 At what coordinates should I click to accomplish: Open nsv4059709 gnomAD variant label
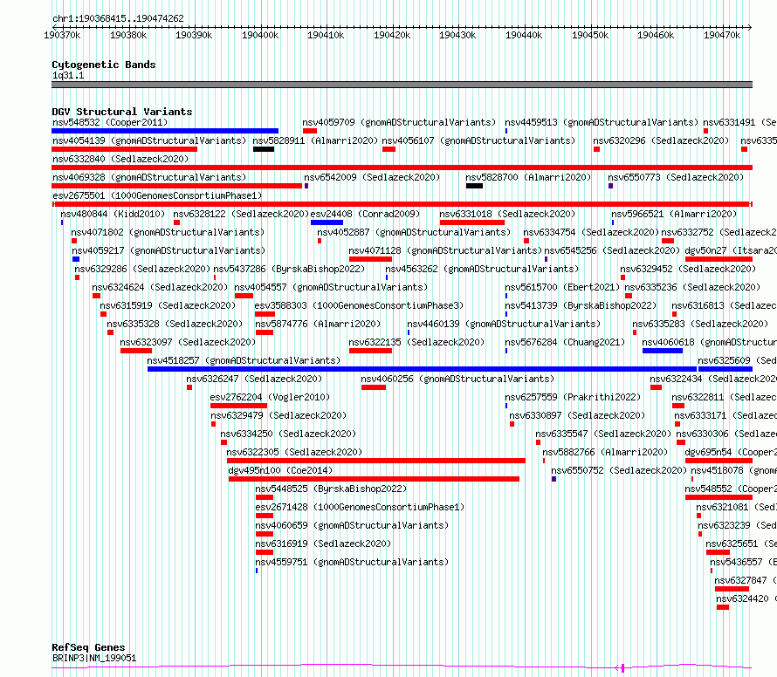click(x=399, y=122)
